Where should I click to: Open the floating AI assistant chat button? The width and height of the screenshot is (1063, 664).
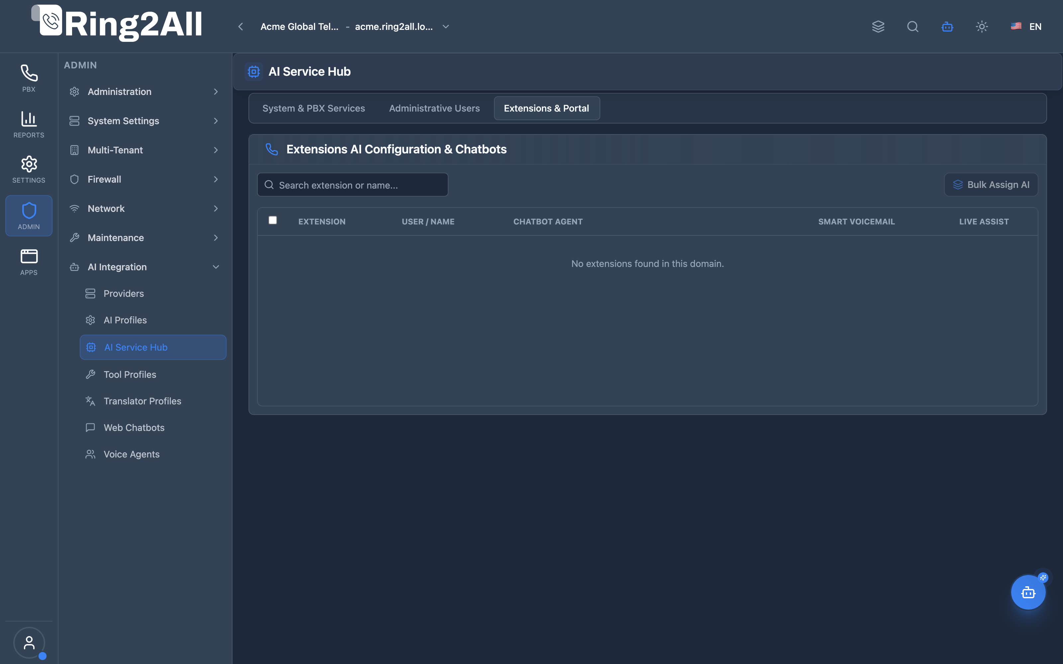click(1028, 592)
